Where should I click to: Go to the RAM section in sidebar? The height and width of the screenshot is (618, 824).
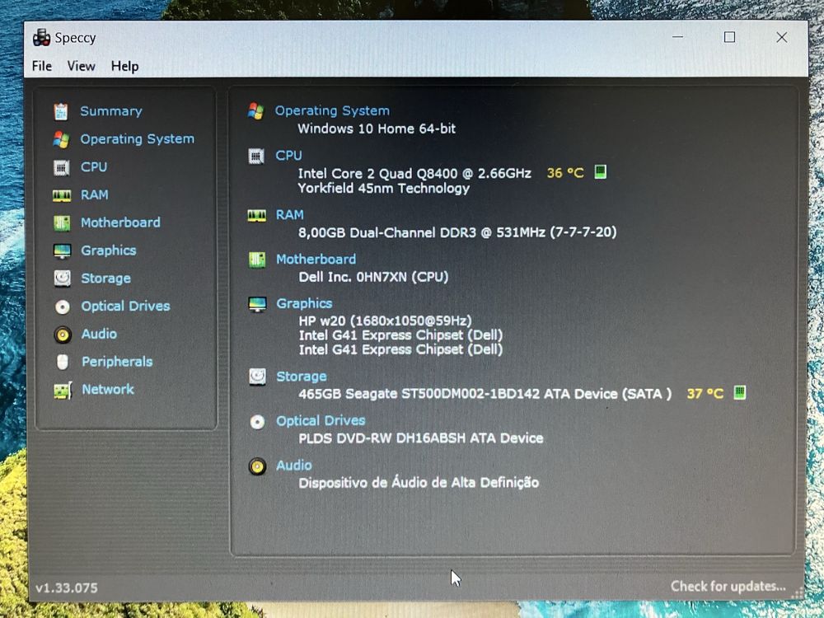coord(95,195)
